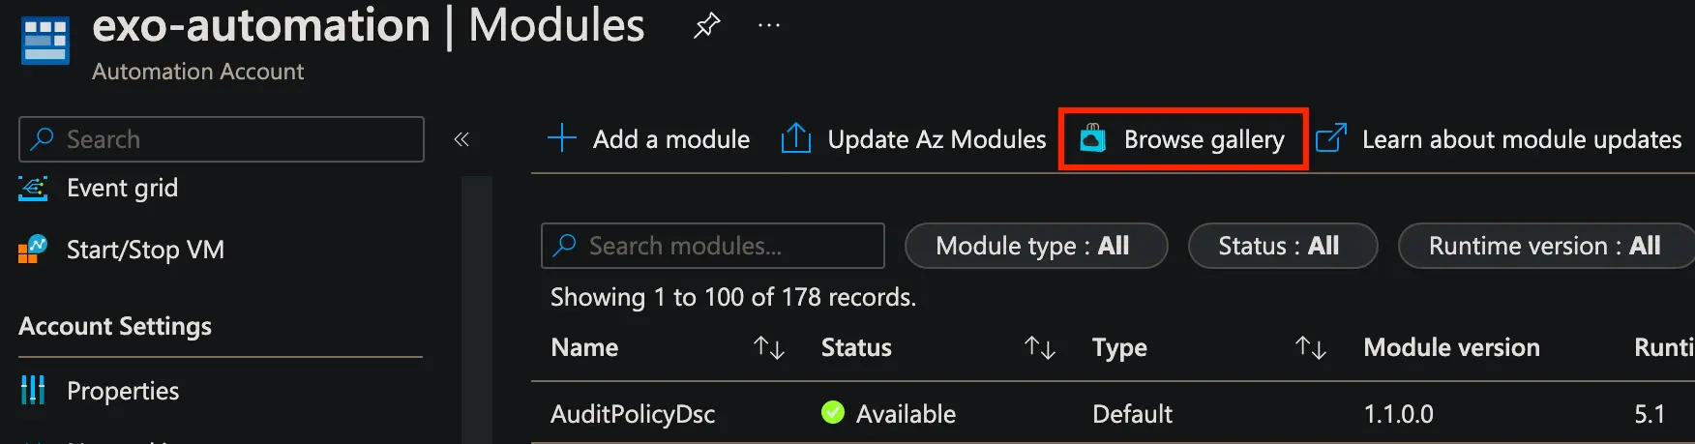Click the Start/Stop VM icon
1695x444 pixels.
pyautogui.click(x=33, y=250)
